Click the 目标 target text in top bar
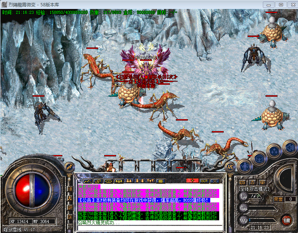The height and width of the screenshot is (233, 298). pos(167,13)
